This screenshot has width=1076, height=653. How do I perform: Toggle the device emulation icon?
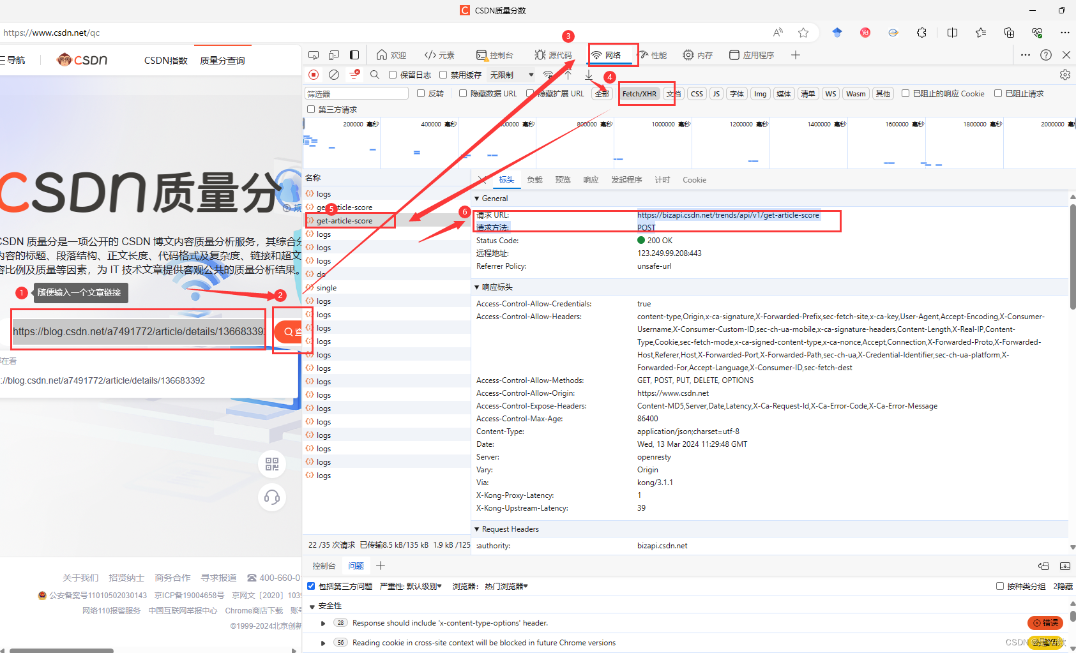(334, 55)
